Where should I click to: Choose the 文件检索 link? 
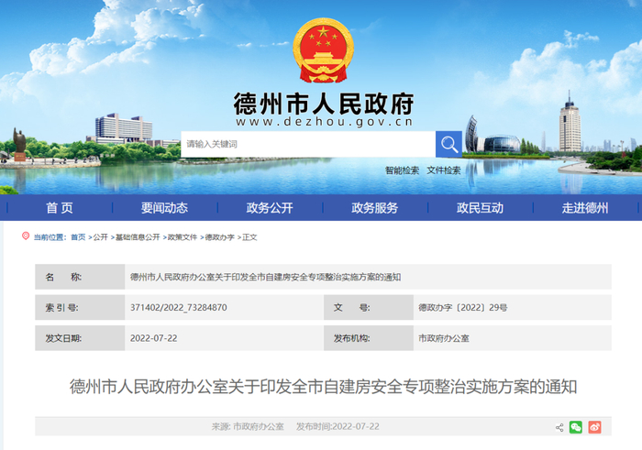pos(443,170)
